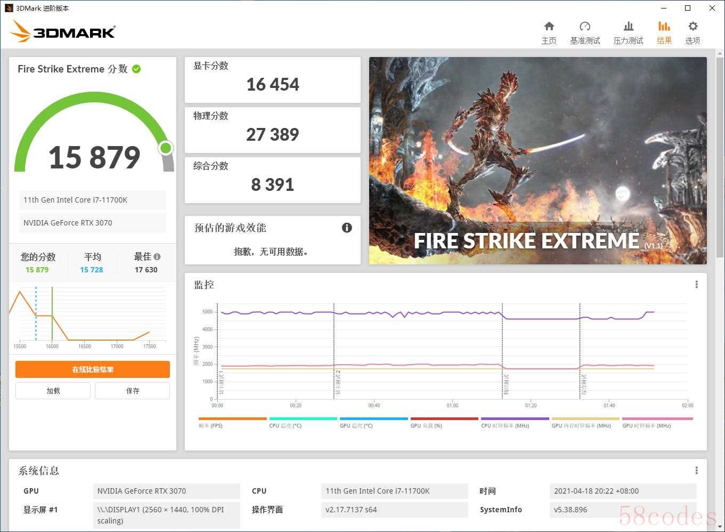Click the GPU field in 系统信息

point(167,491)
